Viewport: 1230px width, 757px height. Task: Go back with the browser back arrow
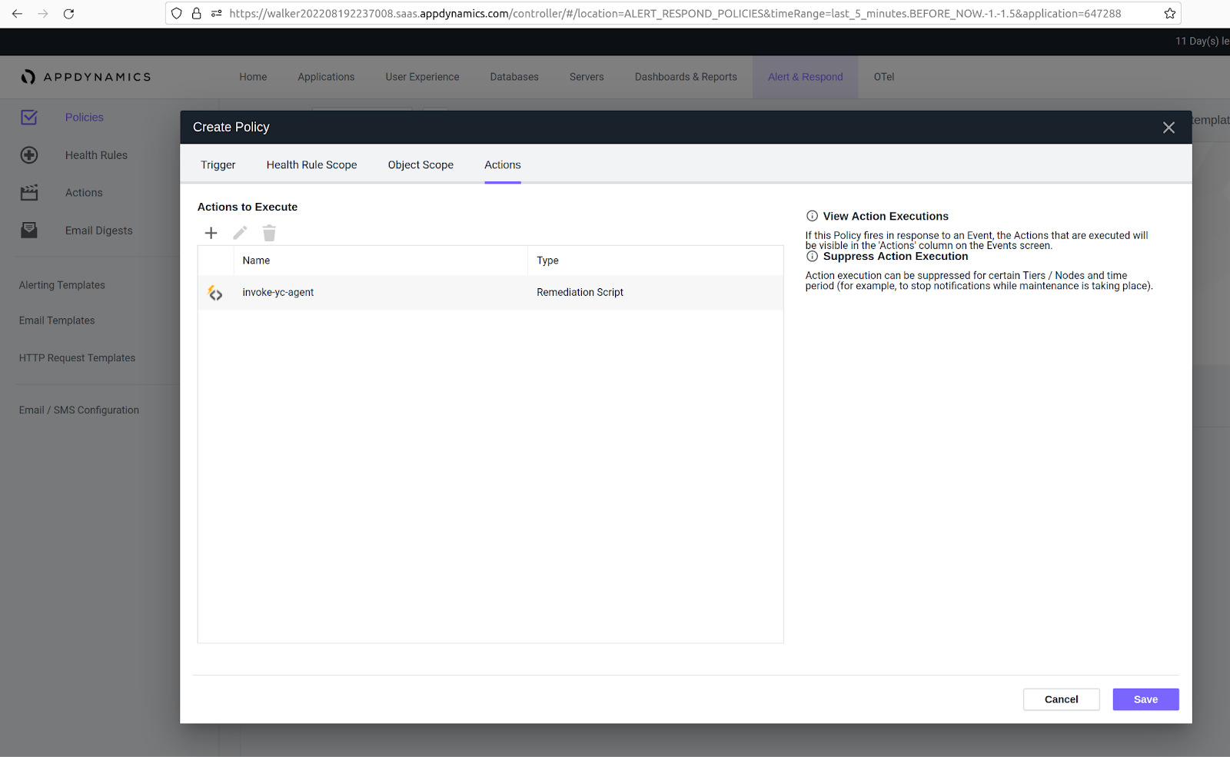[17, 14]
